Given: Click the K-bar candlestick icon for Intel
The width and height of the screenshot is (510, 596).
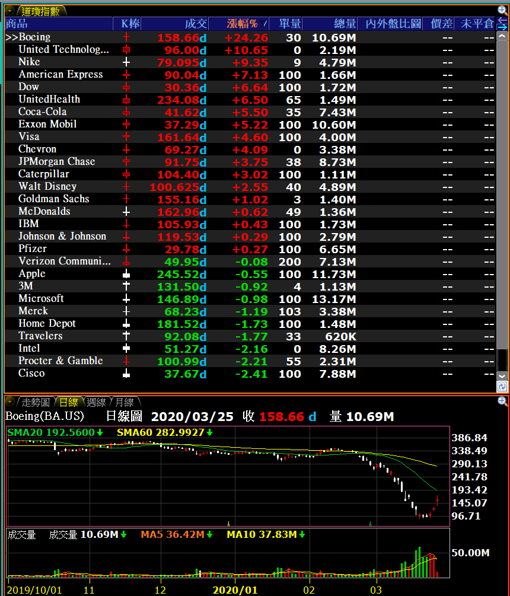Looking at the screenshot, I should [126, 349].
